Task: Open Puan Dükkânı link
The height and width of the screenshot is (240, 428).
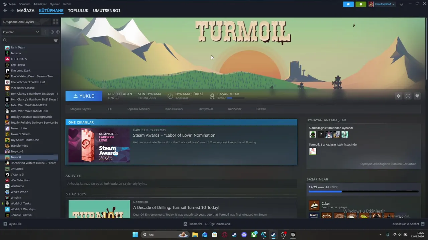Action: coord(174,109)
